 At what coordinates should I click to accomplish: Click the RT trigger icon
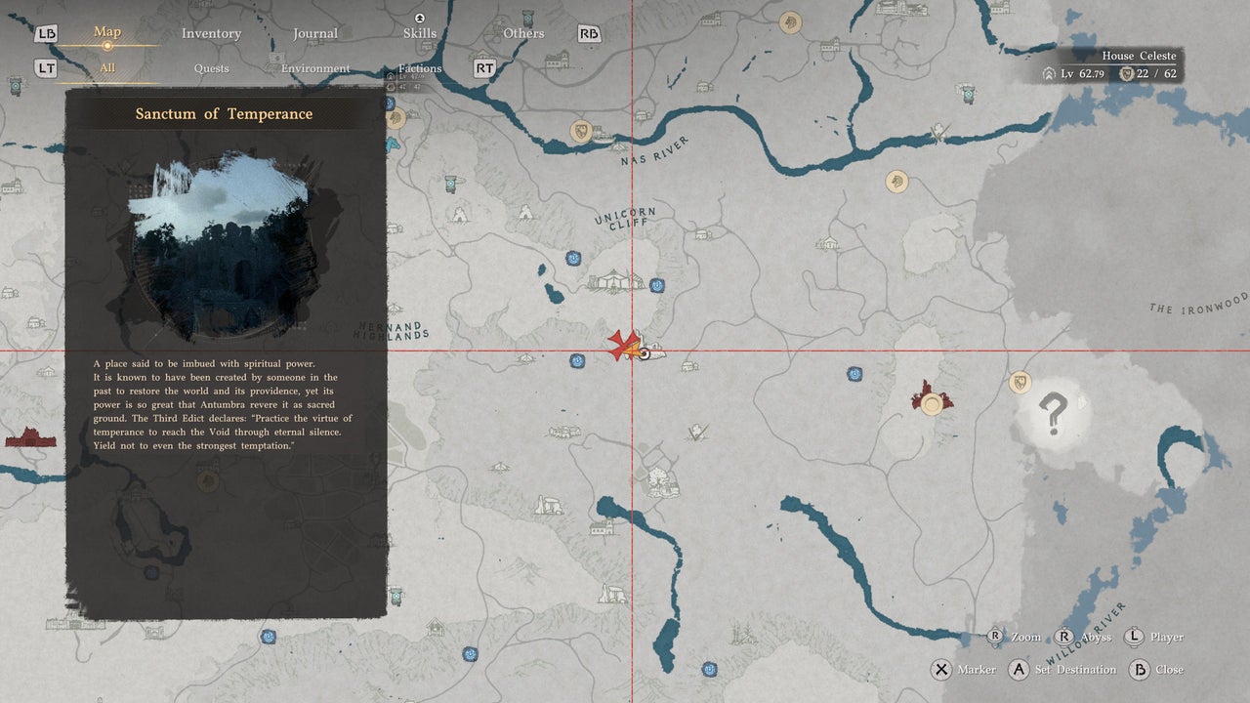pos(485,68)
